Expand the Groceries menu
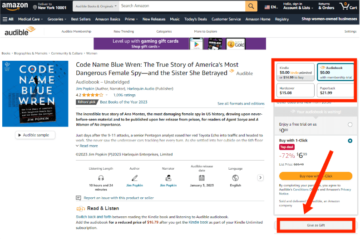Viewport: 360px width, 239px height. pyautogui.click(x=57, y=19)
